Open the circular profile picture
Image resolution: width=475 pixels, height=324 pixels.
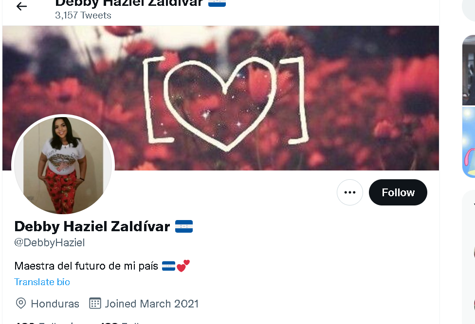point(63,165)
